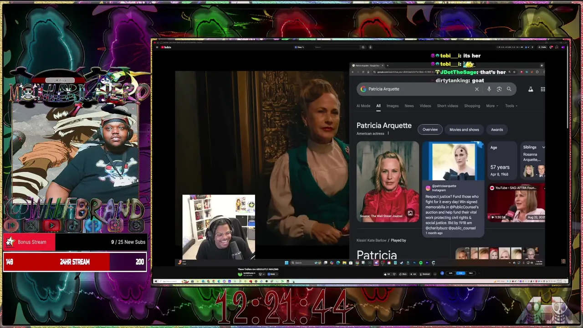Click Windows Start button on inner taskbar
This screenshot has width=583, height=328.
coord(287,262)
